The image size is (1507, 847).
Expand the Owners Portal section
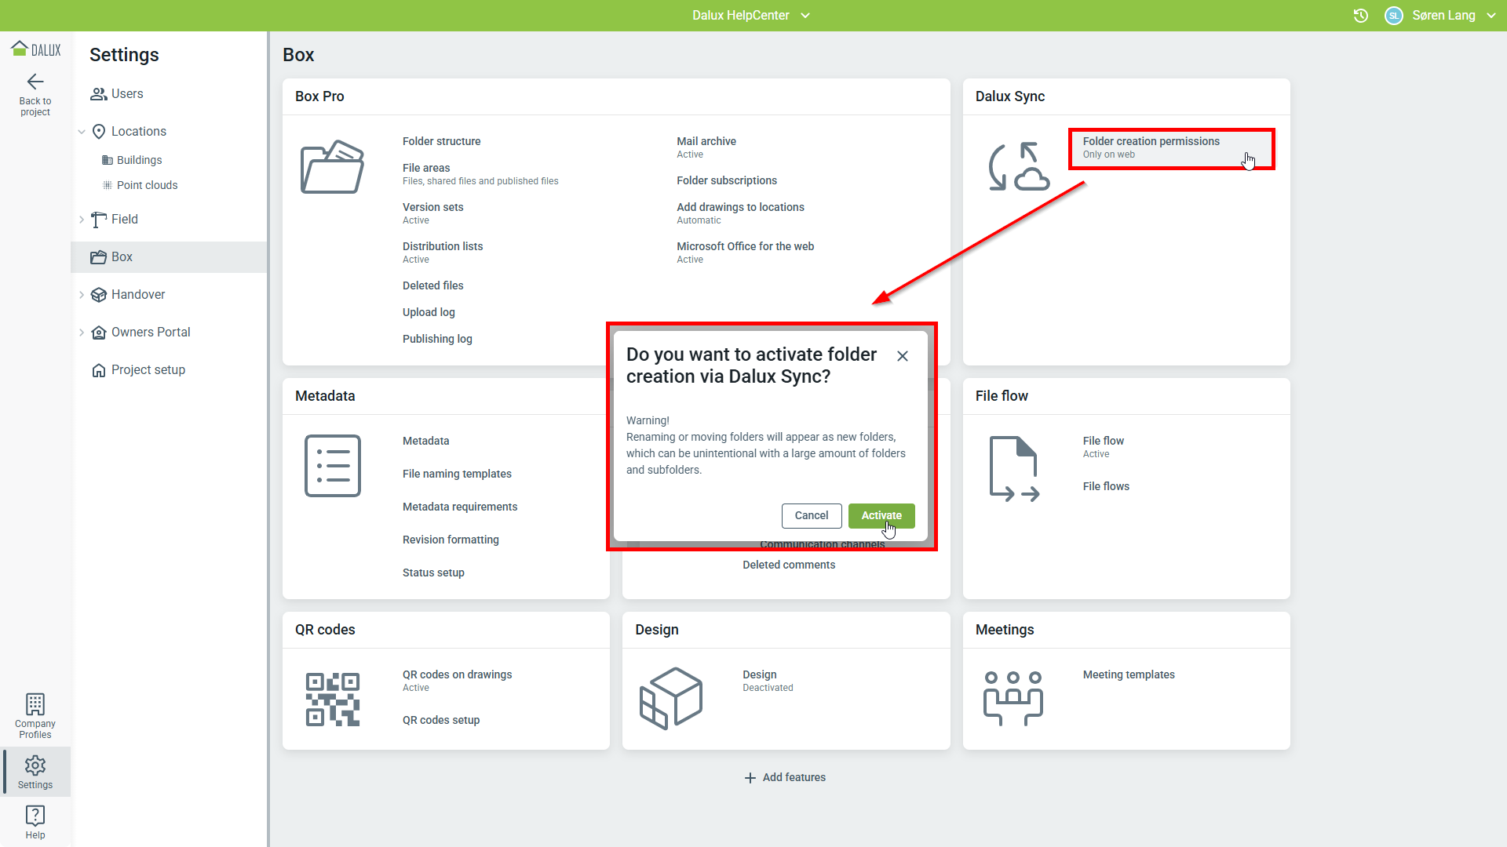(x=82, y=333)
